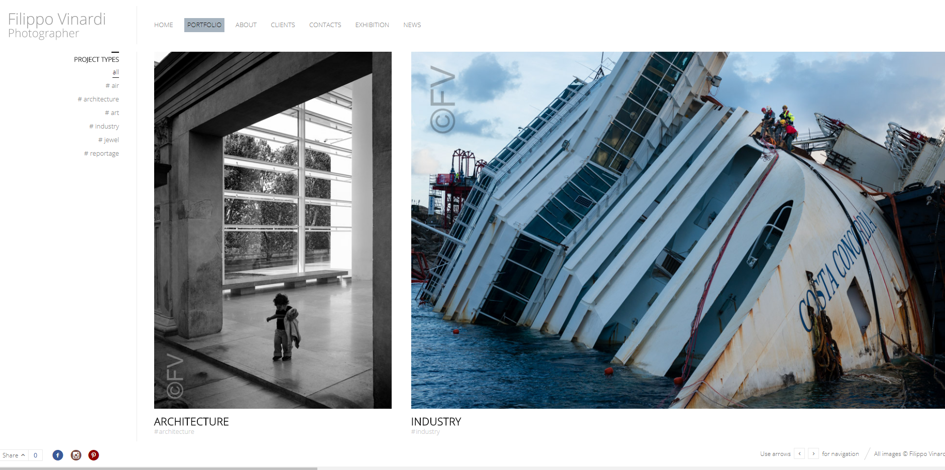Open the EXHIBITION page

point(372,25)
